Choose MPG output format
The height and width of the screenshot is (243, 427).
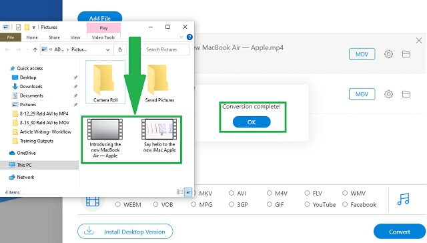[201, 204]
